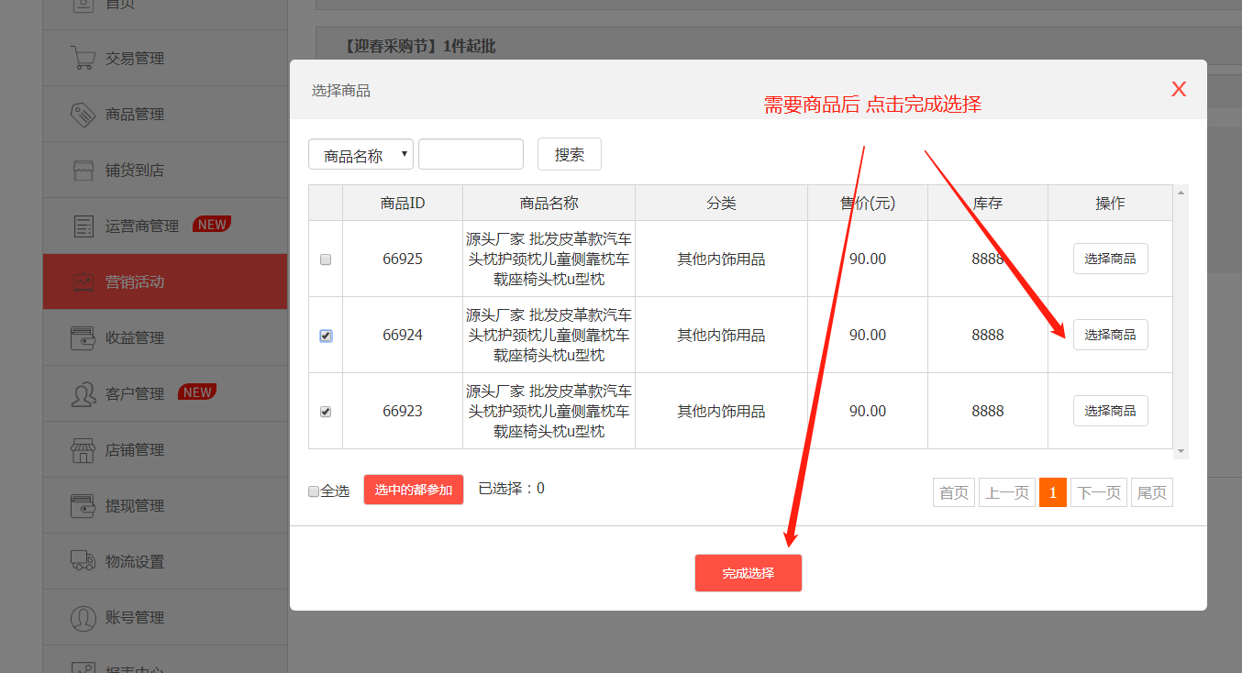Viewport: 1242px width, 673px height.
Task: Open 账号管理 via the account icon
Action: (83, 616)
